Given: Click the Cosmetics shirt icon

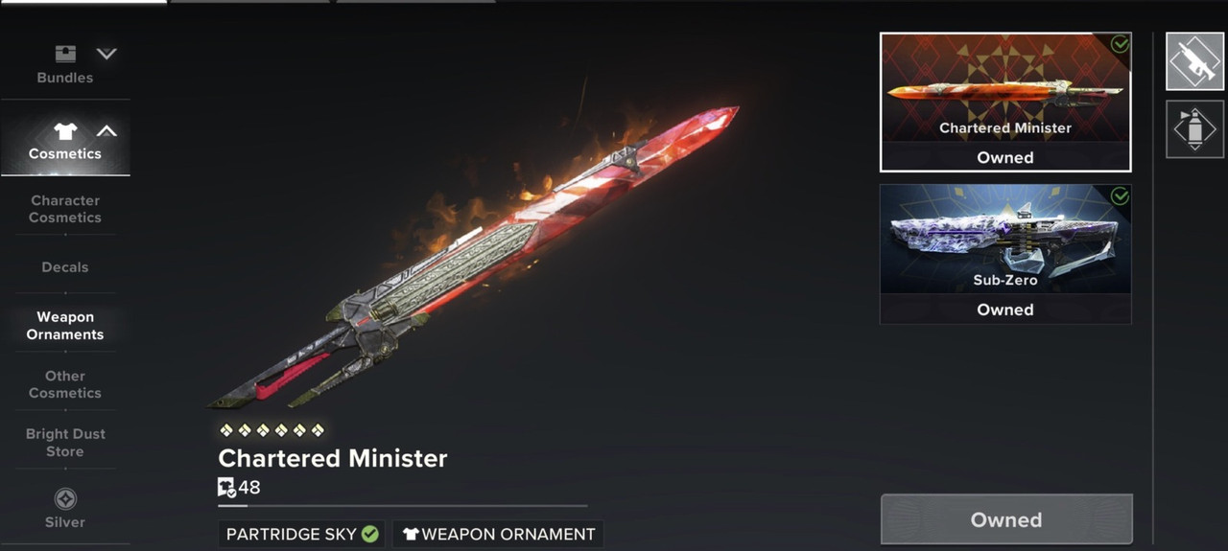Looking at the screenshot, I should (65, 131).
